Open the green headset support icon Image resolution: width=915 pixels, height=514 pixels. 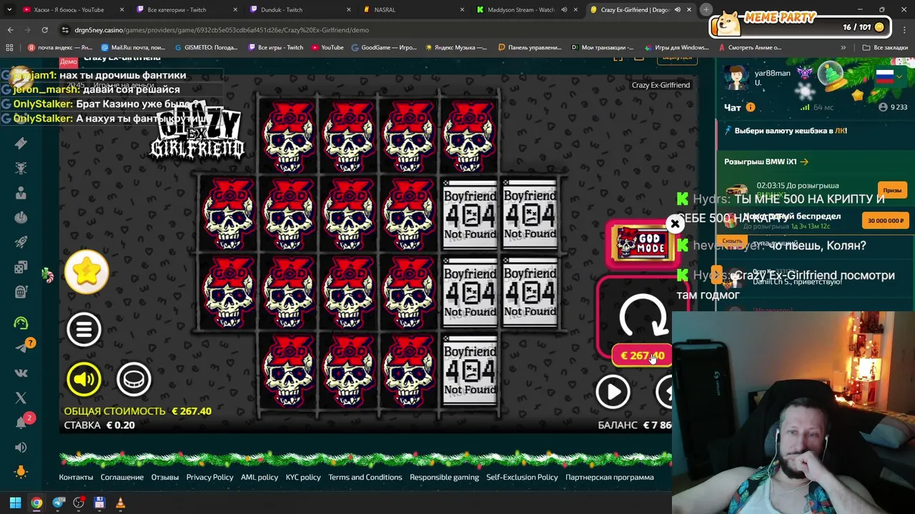point(21,323)
